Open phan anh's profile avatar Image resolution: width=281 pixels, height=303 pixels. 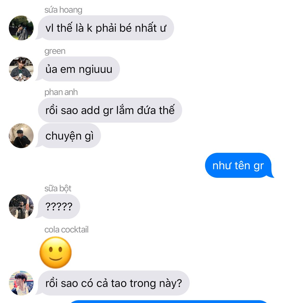(x=21, y=136)
